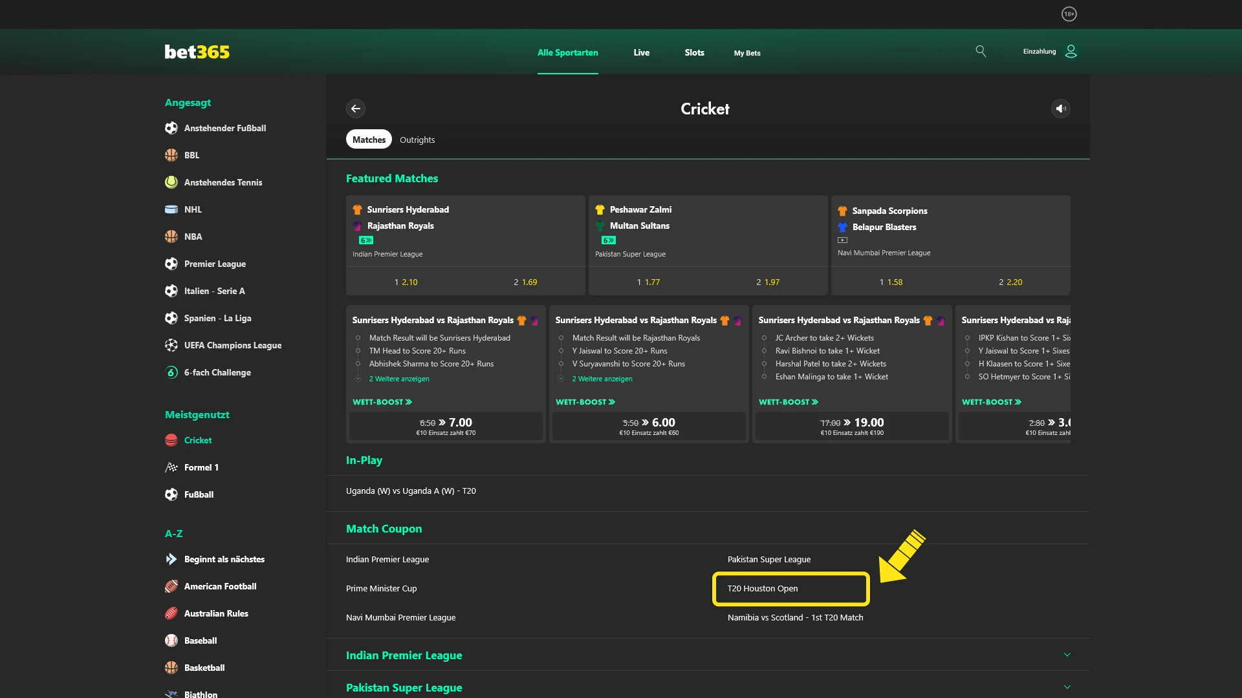1242x698 pixels.
Task: Select the Formel 1 sidebar icon
Action: [171, 467]
